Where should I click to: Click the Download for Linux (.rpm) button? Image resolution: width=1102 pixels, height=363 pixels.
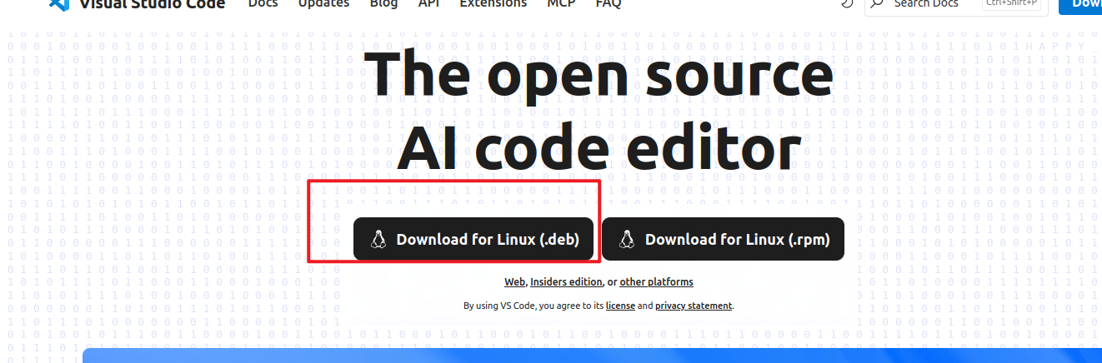pos(723,239)
